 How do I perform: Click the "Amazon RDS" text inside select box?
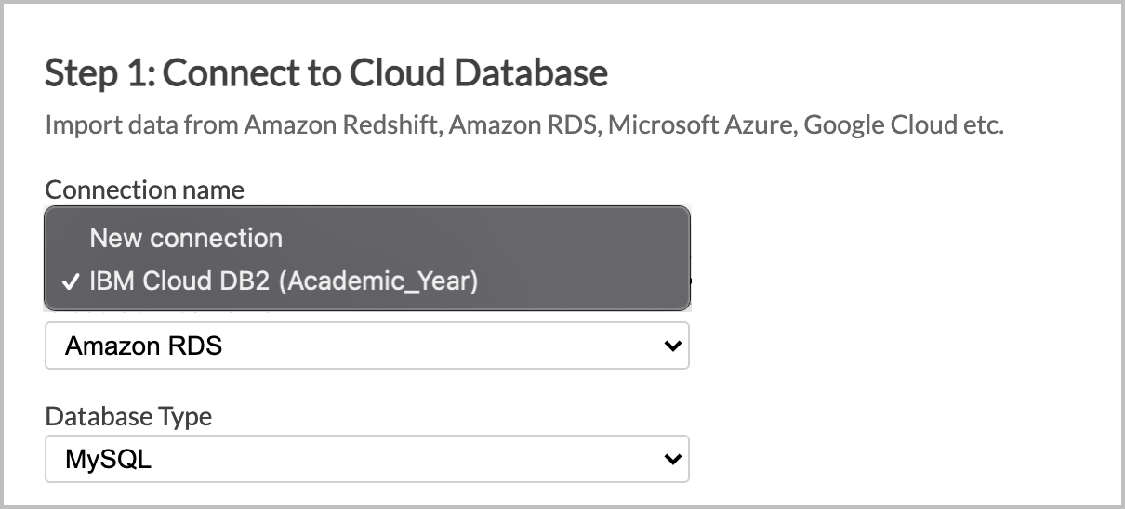point(143,346)
